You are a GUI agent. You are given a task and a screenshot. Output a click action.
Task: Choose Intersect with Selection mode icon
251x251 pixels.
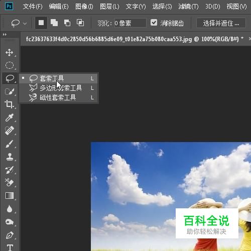click(80, 23)
